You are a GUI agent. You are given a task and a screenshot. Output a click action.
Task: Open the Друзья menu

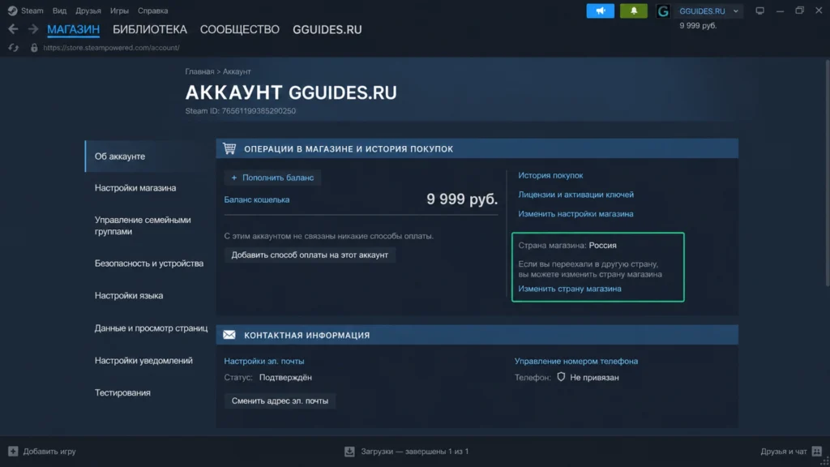point(88,11)
